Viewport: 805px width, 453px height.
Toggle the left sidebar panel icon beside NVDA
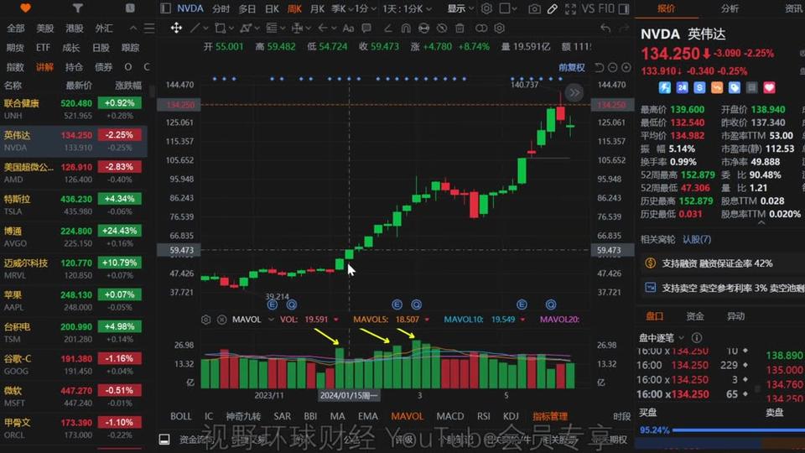click(165, 8)
